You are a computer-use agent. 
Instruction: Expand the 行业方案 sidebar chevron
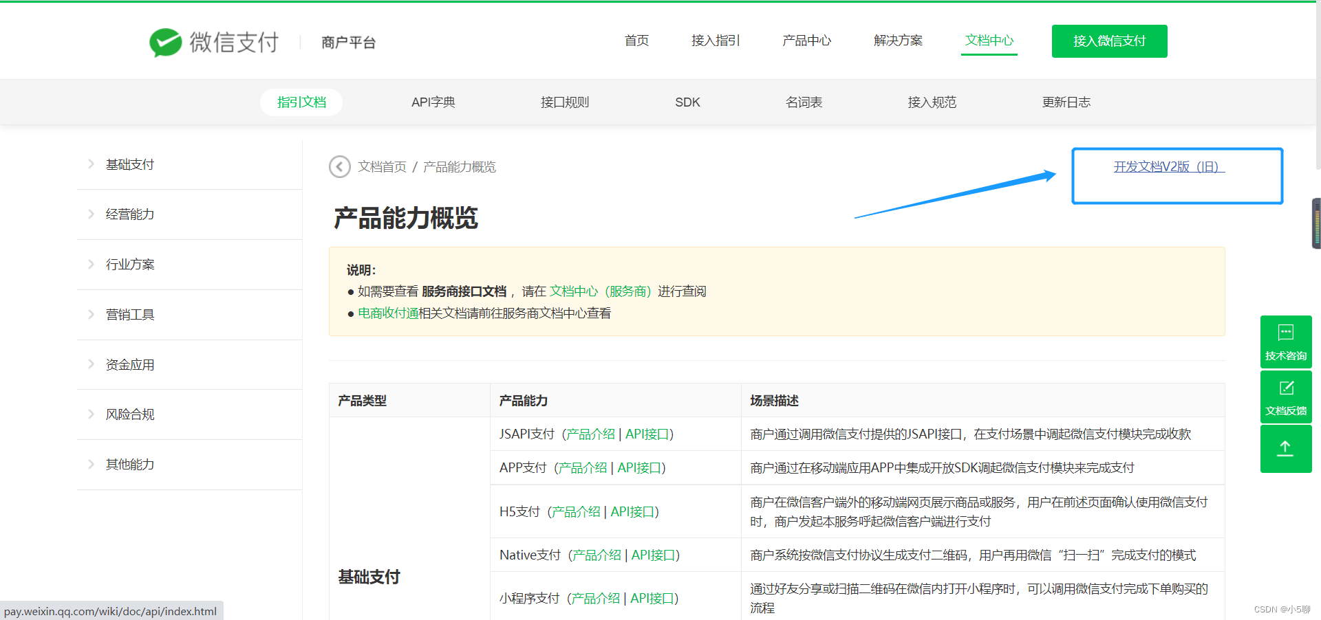(91, 264)
